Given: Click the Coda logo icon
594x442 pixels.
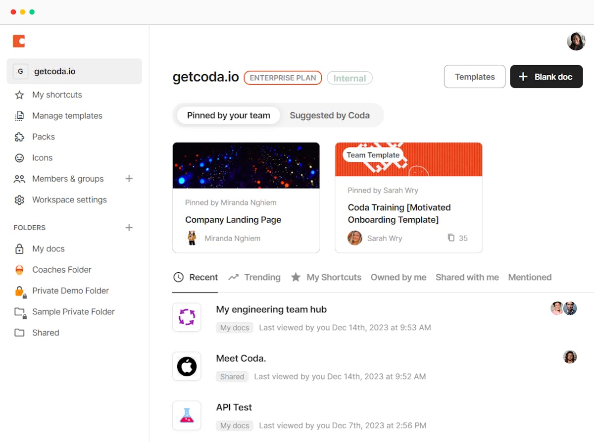Looking at the screenshot, I should coord(19,41).
